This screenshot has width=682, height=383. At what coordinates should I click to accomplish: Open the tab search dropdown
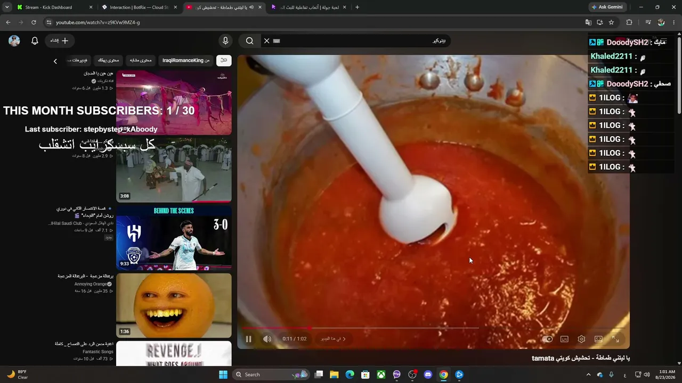7,7
